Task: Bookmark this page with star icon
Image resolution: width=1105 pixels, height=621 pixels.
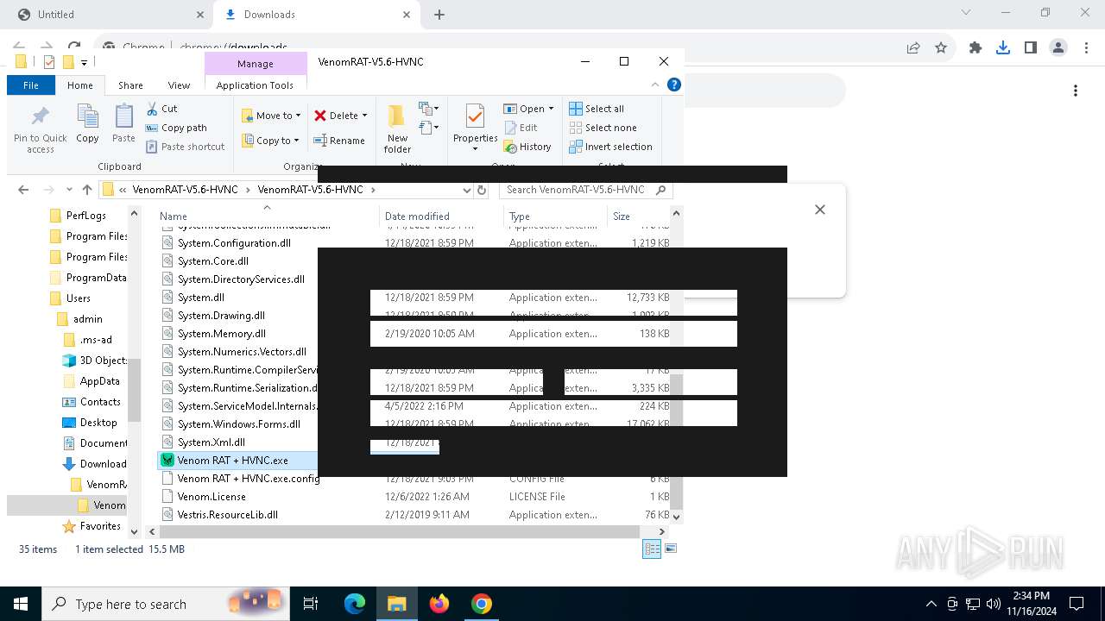Action: [941, 48]
